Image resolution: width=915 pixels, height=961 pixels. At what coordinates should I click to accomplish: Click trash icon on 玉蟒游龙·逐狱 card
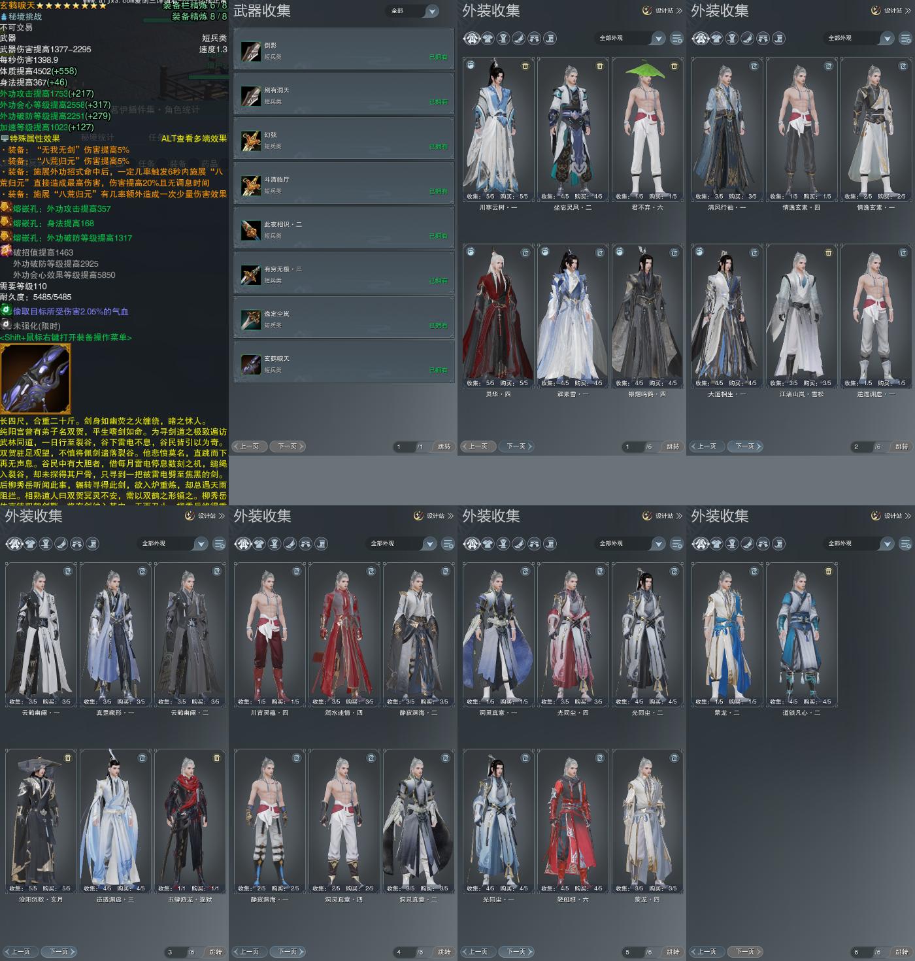coord(217,758)
